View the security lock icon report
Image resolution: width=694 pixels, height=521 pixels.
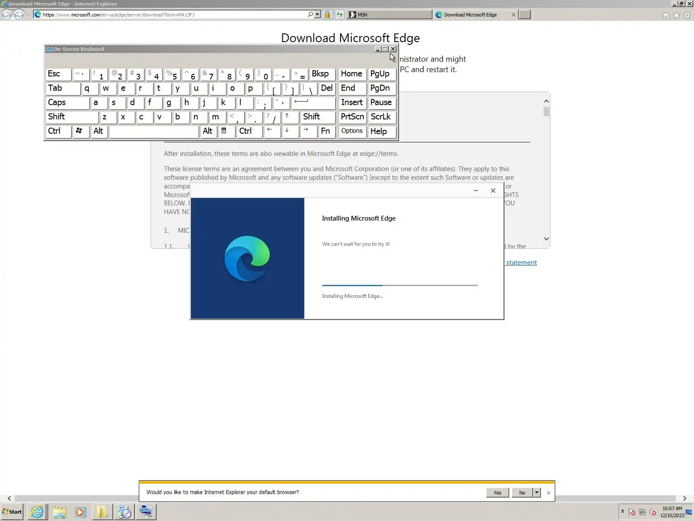click(327, 15)
